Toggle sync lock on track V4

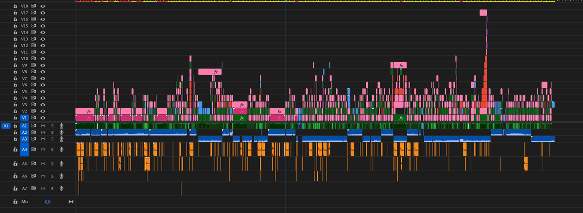[34, 98]
